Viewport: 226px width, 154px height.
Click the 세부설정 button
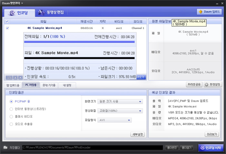(x=138, y=134)
